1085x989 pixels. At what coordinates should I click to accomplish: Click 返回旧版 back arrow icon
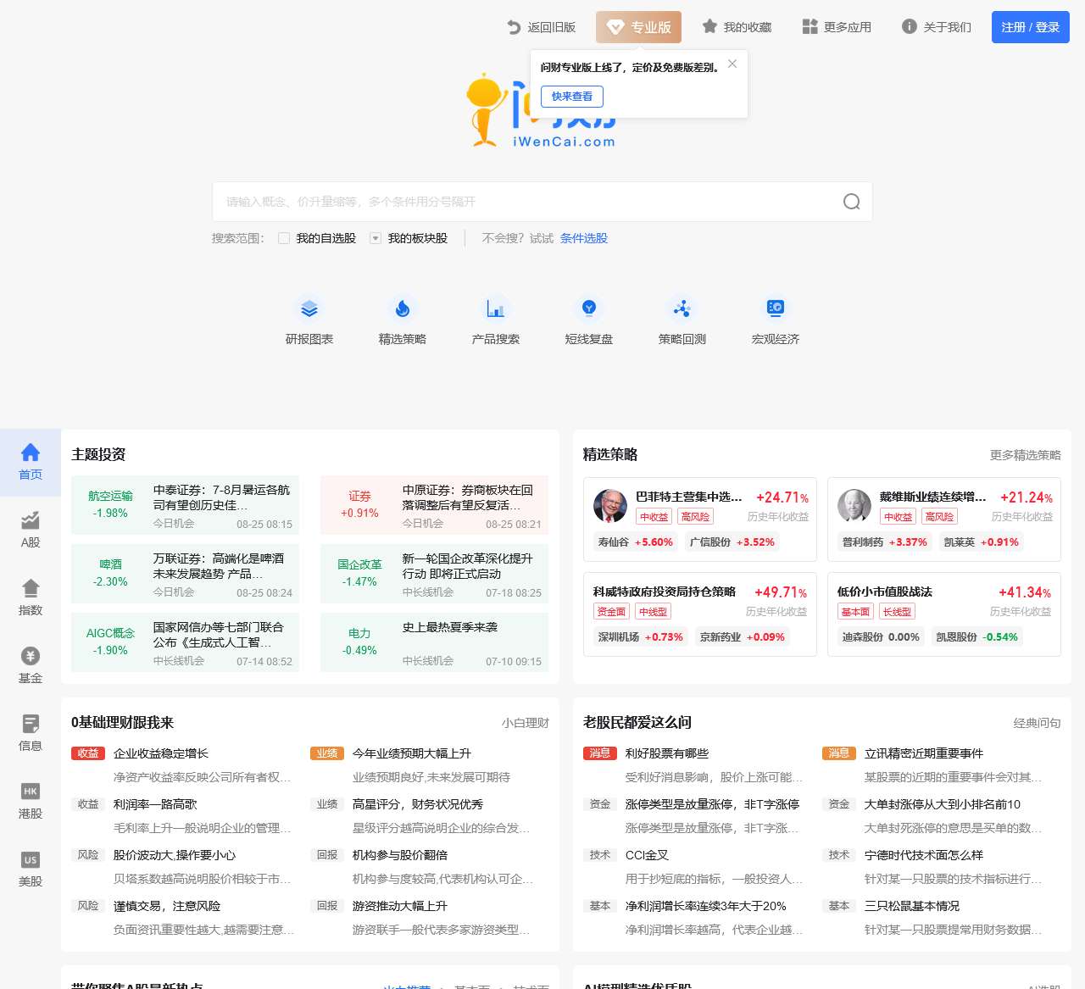(x=514, y=27)
